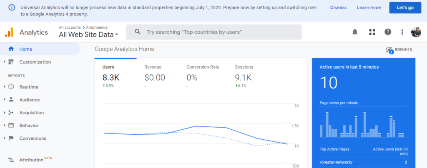Click the Acquisition branching icon
Image resolution: width=427 pixels, height=168 pixels.
(11, 113)
